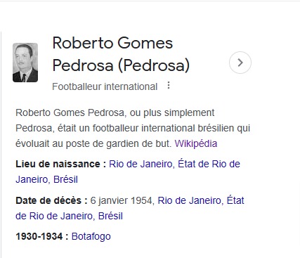300x258 pixels.
Task: Click the "Footballeur international" subtitle
Action: tap(105, 86)
